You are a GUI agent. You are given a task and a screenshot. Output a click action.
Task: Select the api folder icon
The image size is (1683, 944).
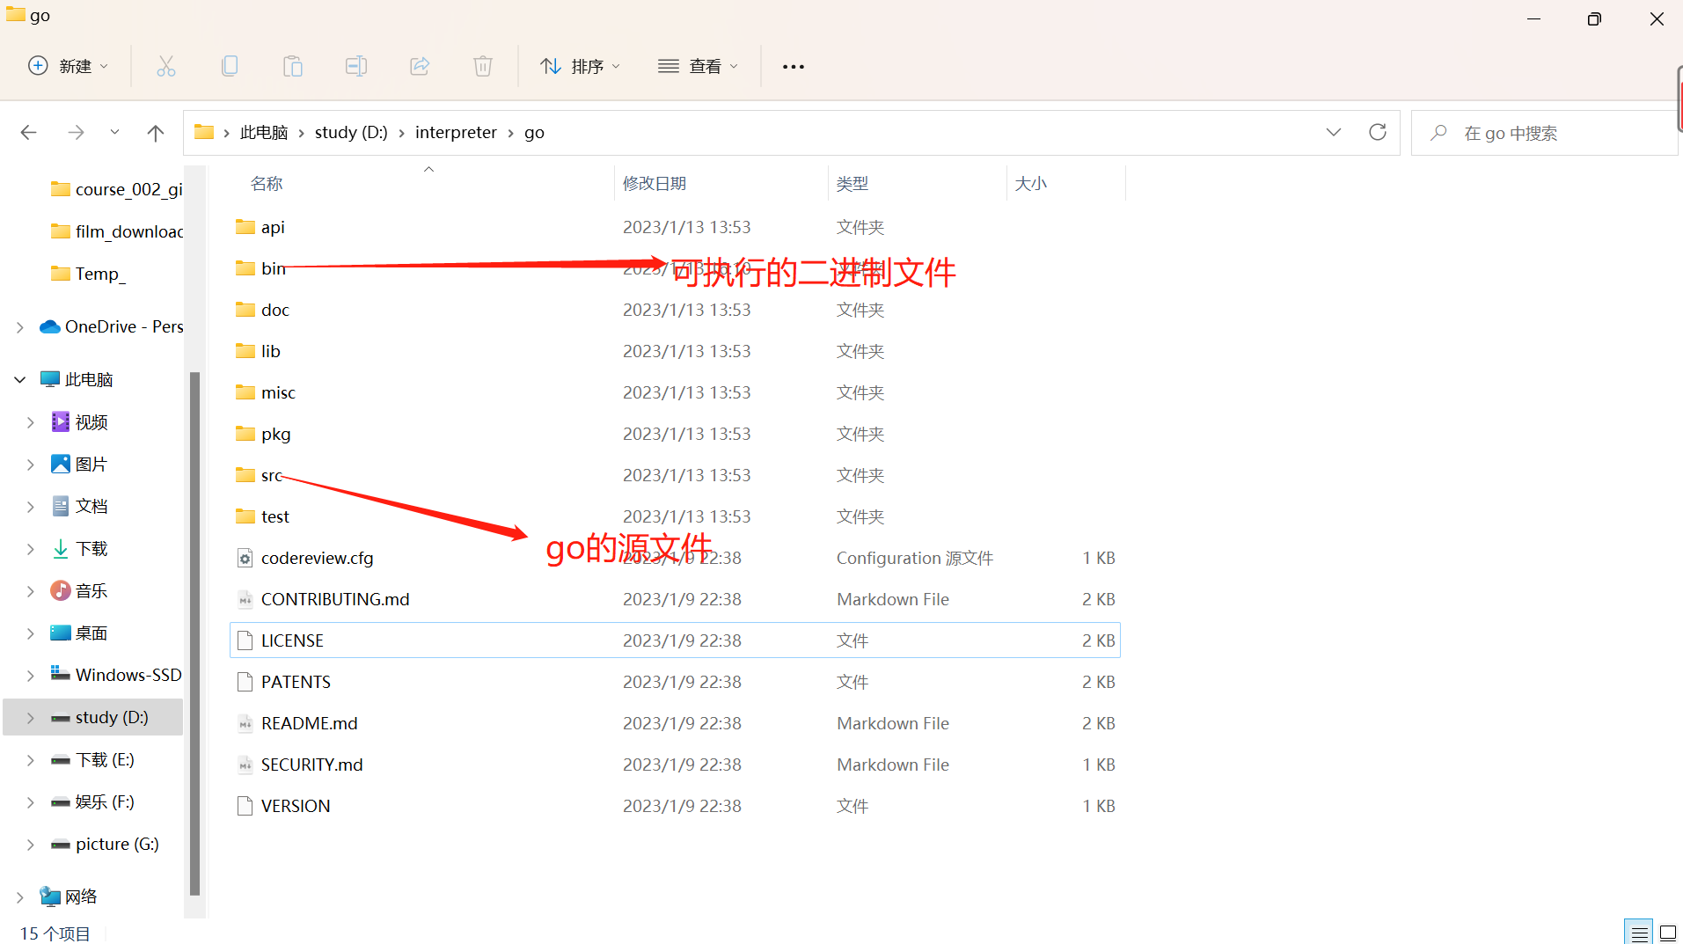(245, 227)
